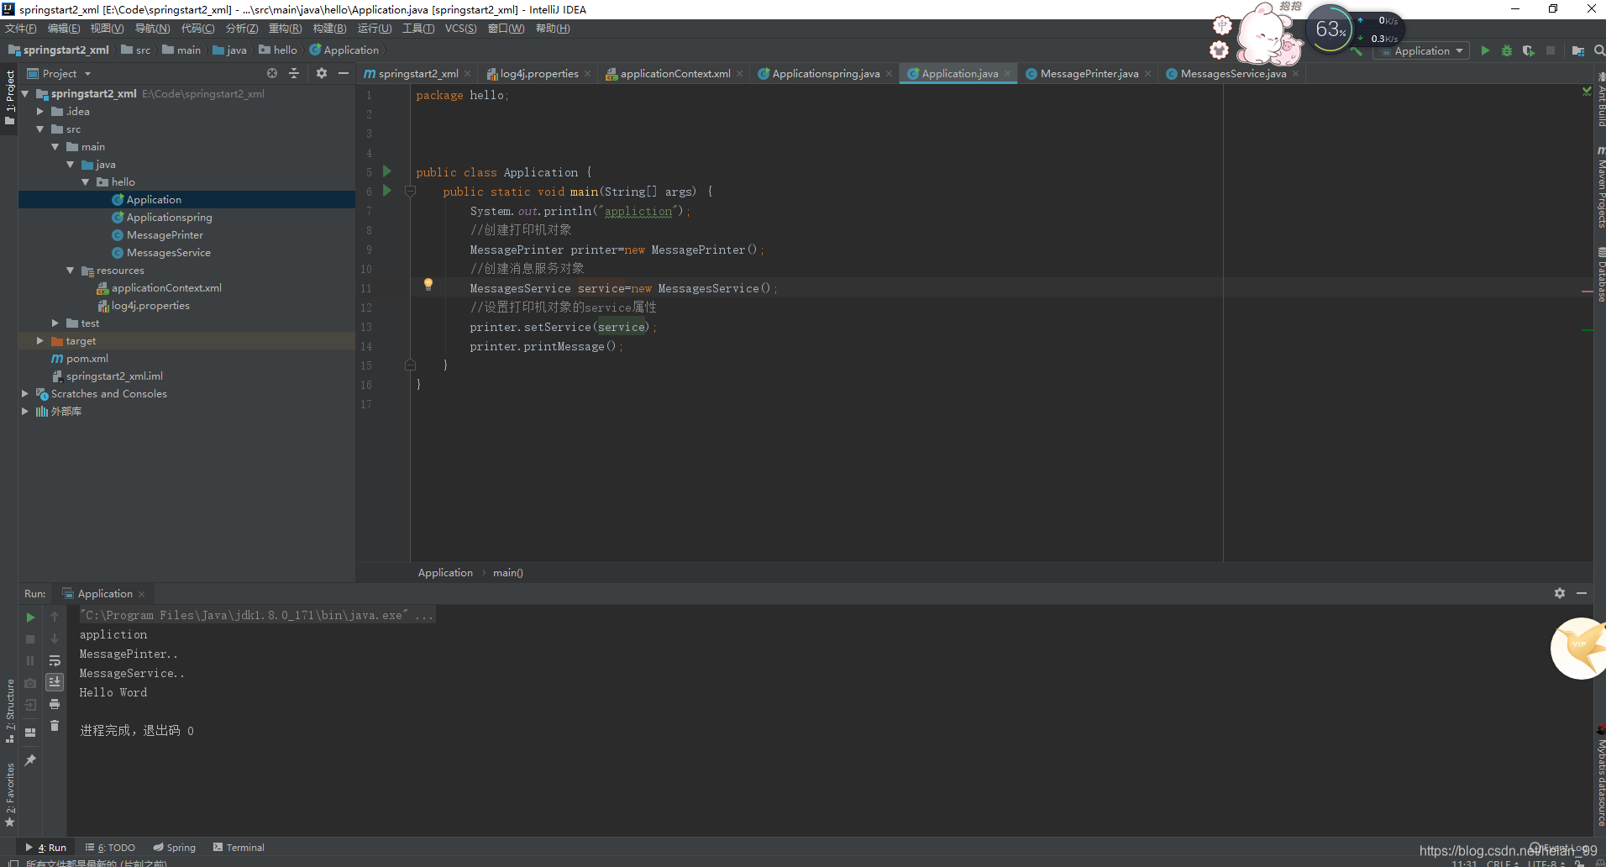Close the Application.java editor tab
This screenshot has width=1606, height=867.
pos(1007,74)
